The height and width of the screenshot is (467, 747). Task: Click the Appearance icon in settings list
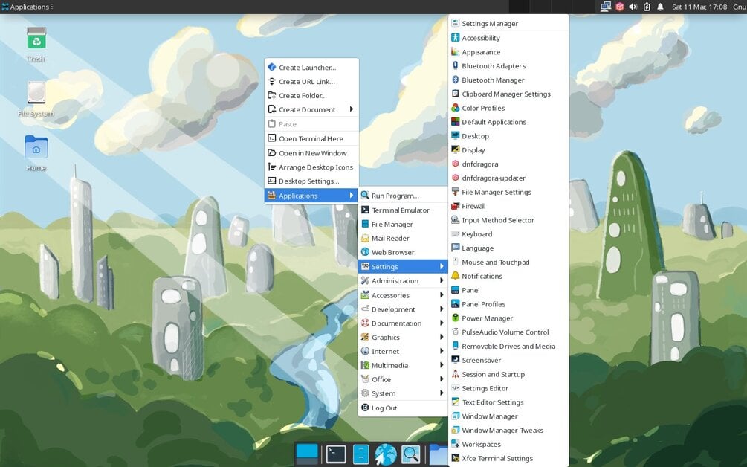tap(456, 51)
